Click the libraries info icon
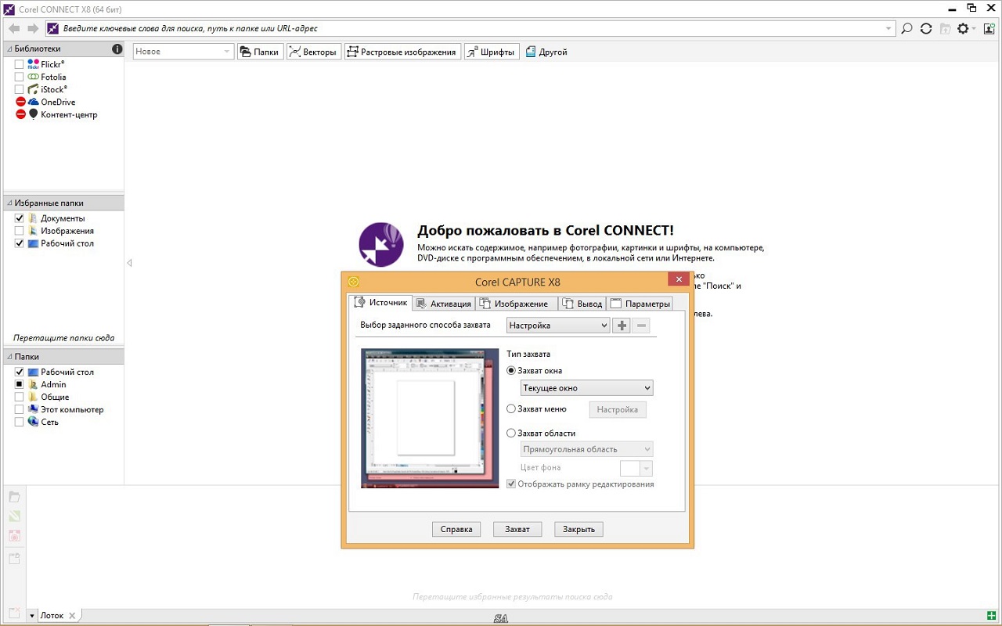 point(117,49)
